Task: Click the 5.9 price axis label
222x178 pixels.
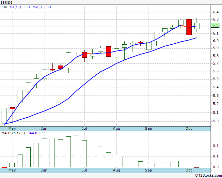Action: point(216,48)
